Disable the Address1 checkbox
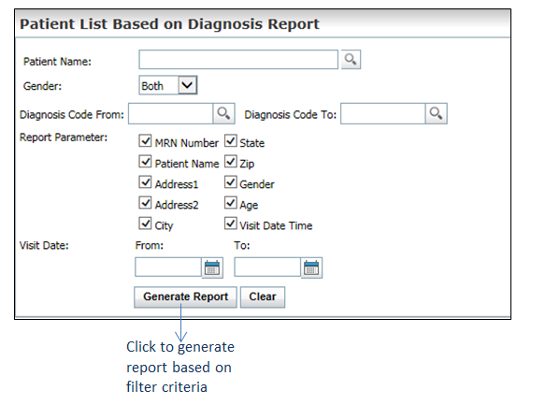Screen dimensions: 560x405 (x=145, y=182)
